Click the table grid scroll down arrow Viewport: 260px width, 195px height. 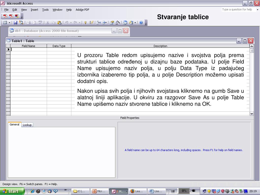point(252,113)
